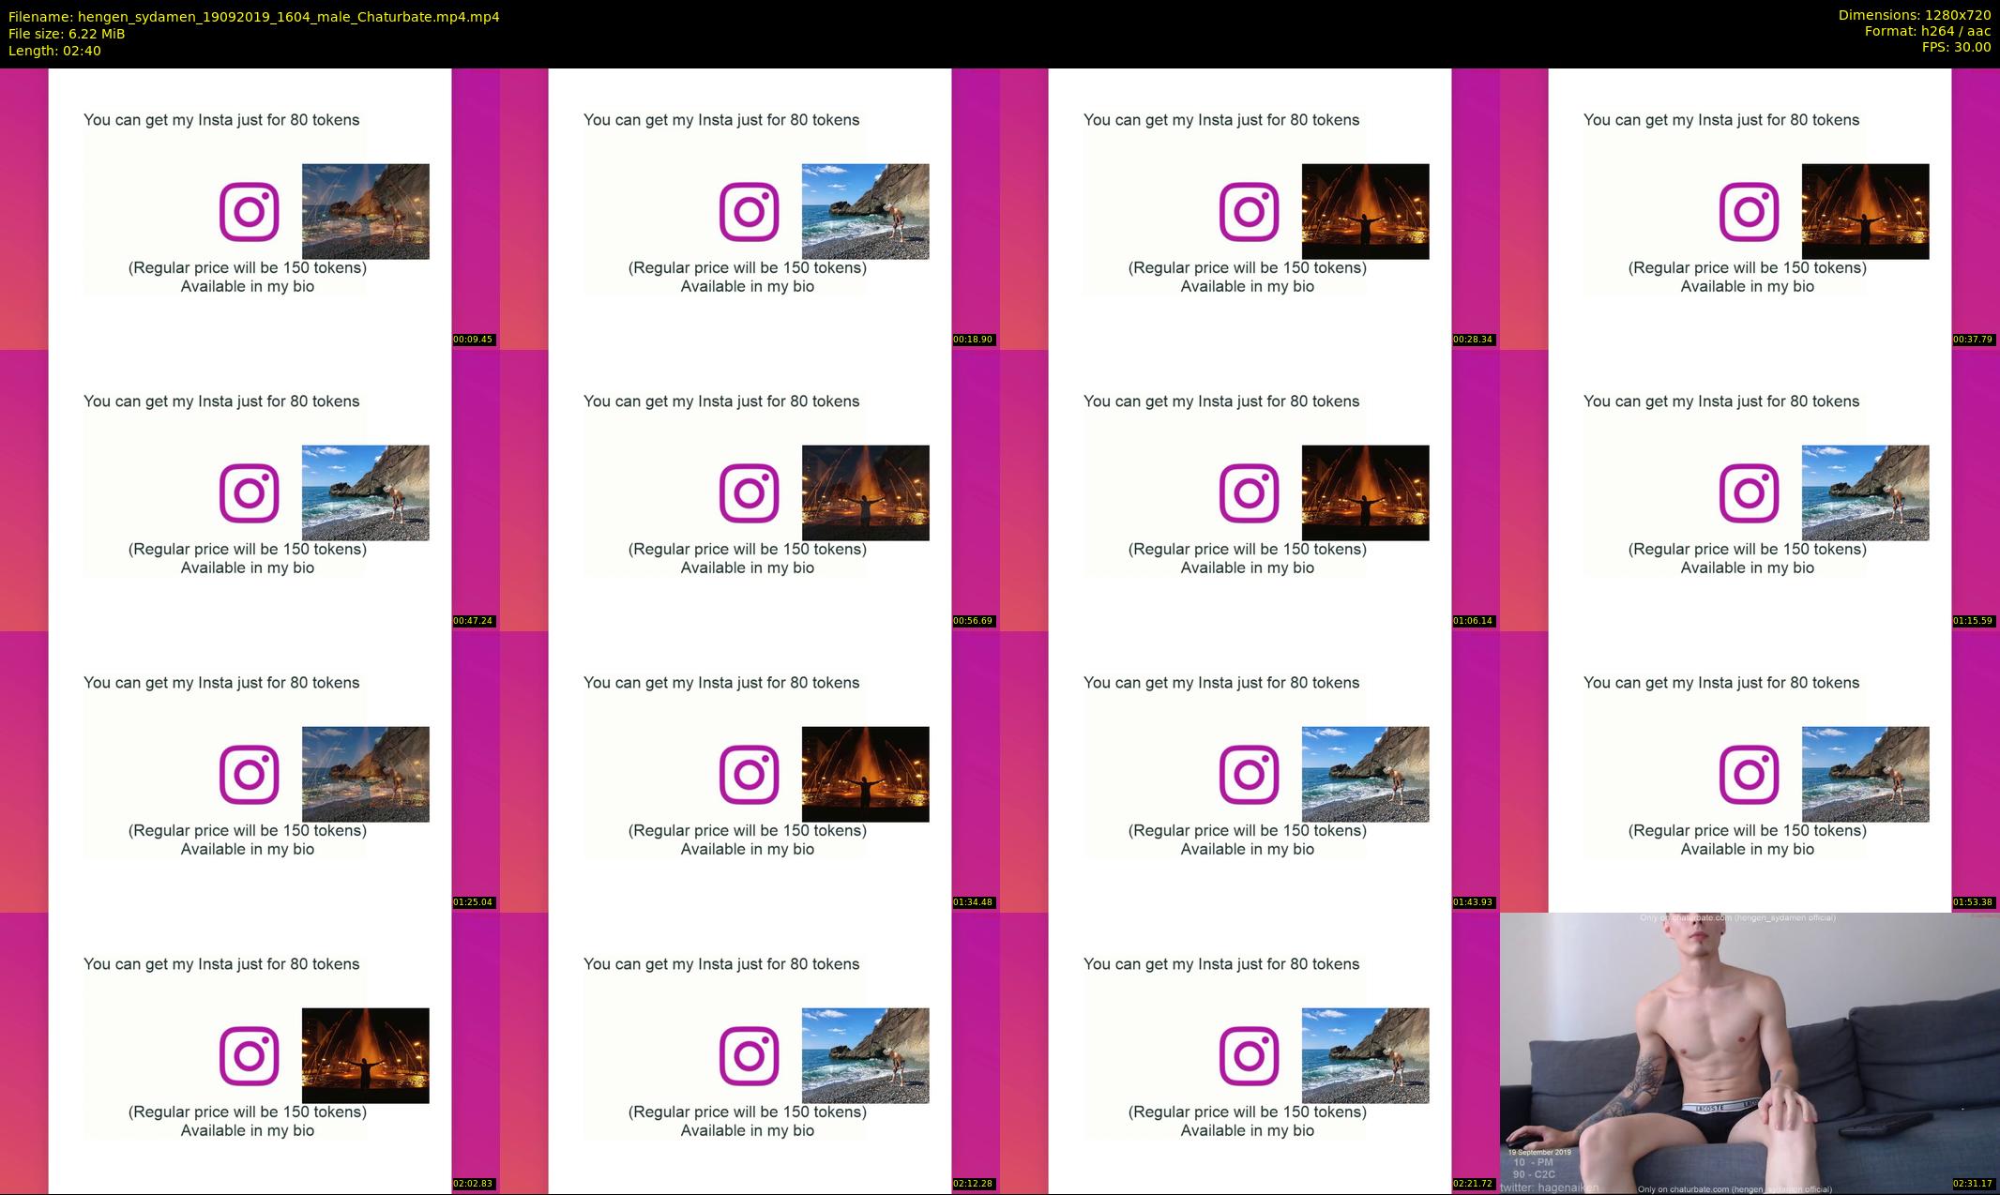The image size is (2000, 1195).
Task: Select the 00:18.90 timestamp label
Action: click(973, 340)
